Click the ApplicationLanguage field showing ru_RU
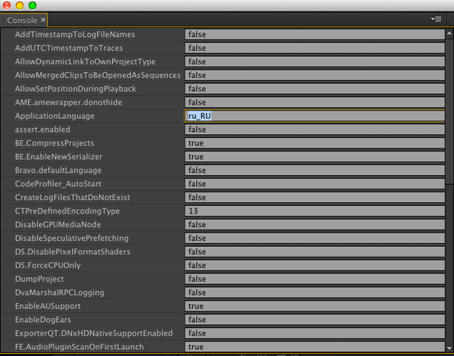The image size is (454, 356). coord(315,116)
